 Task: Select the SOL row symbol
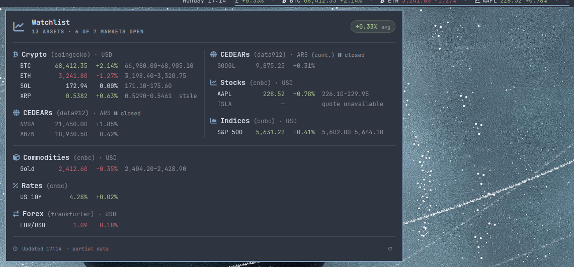click(26, 86)
